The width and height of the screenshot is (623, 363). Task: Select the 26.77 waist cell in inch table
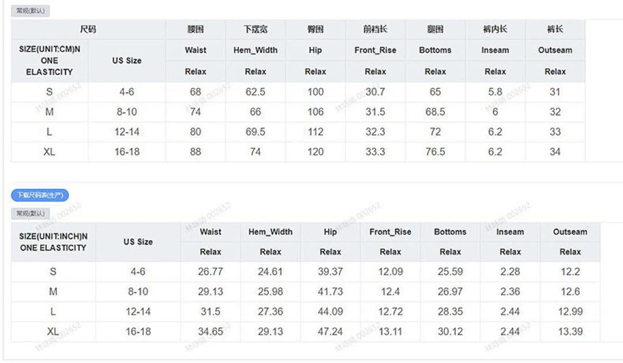(x=211, y=272)
